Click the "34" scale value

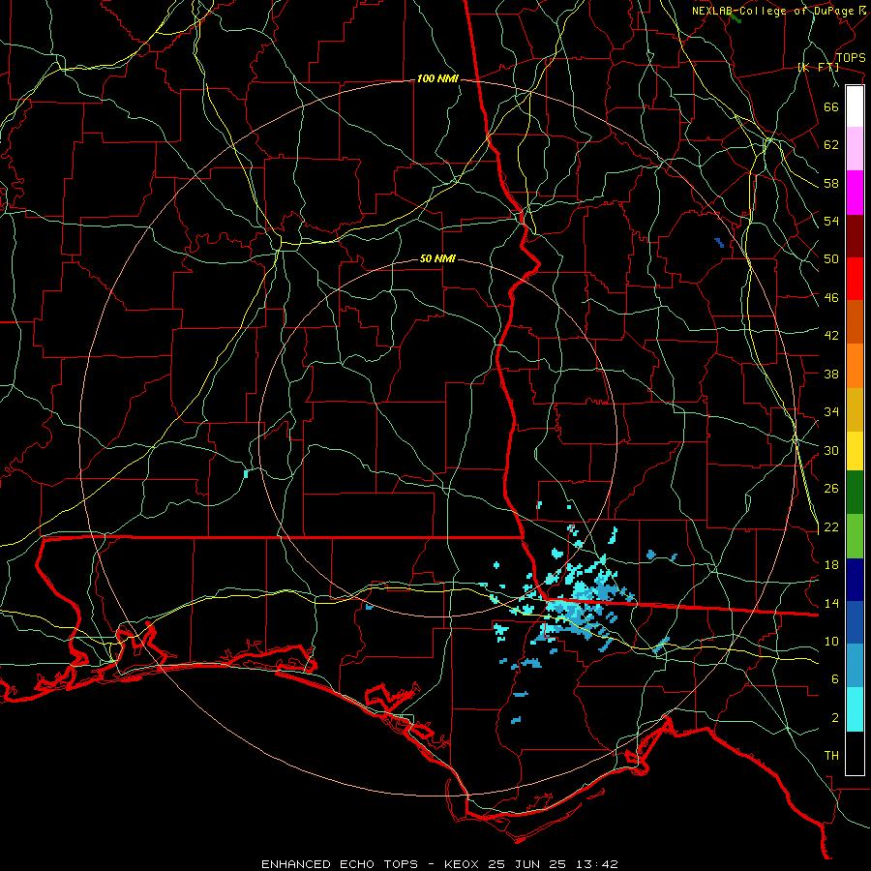pyautogui.click(x=831, y=411)
